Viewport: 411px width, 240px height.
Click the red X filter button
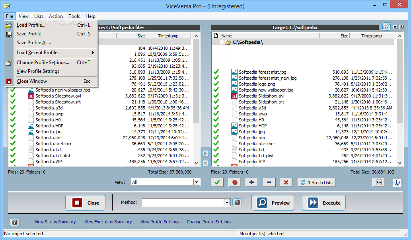coord(286,182)
